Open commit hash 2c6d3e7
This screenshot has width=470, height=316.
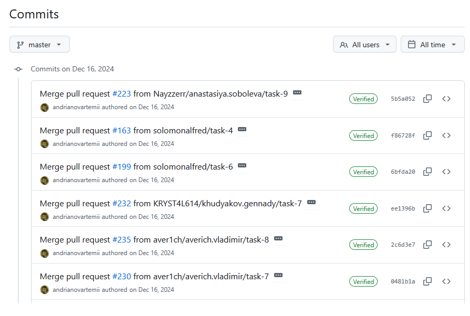click(403, 245)
